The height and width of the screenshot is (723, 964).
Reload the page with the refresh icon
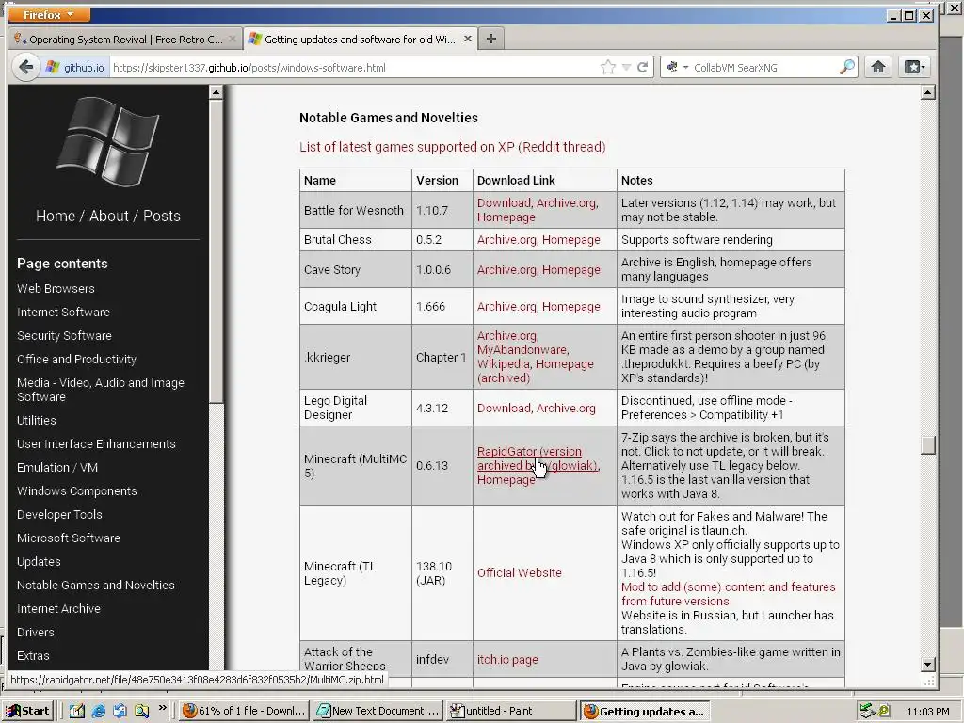click(x=642, y=67)
